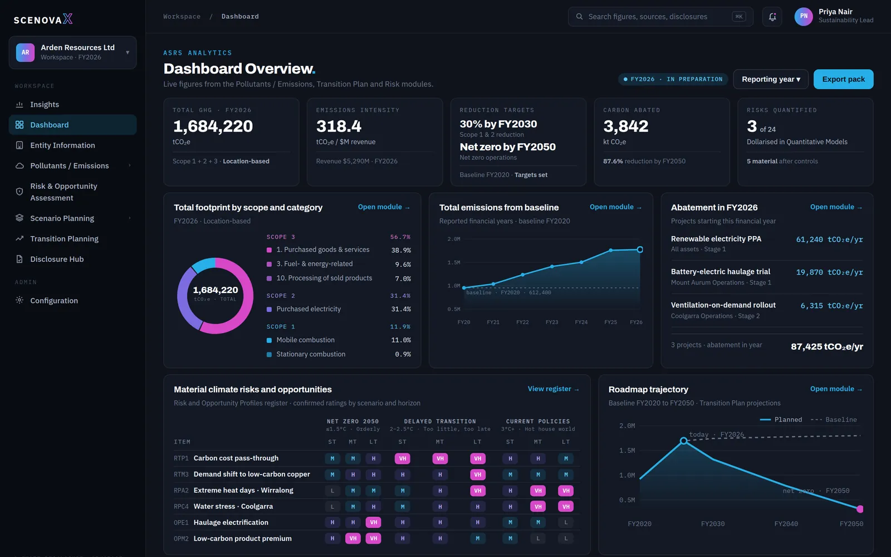The image size is (891, 557).
Task: Click the Transition Planning trend icon
Action: tap(19, 238)
